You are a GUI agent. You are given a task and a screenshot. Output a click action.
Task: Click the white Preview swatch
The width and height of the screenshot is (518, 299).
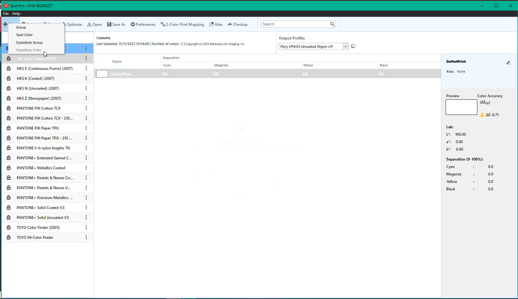[462, 107]
